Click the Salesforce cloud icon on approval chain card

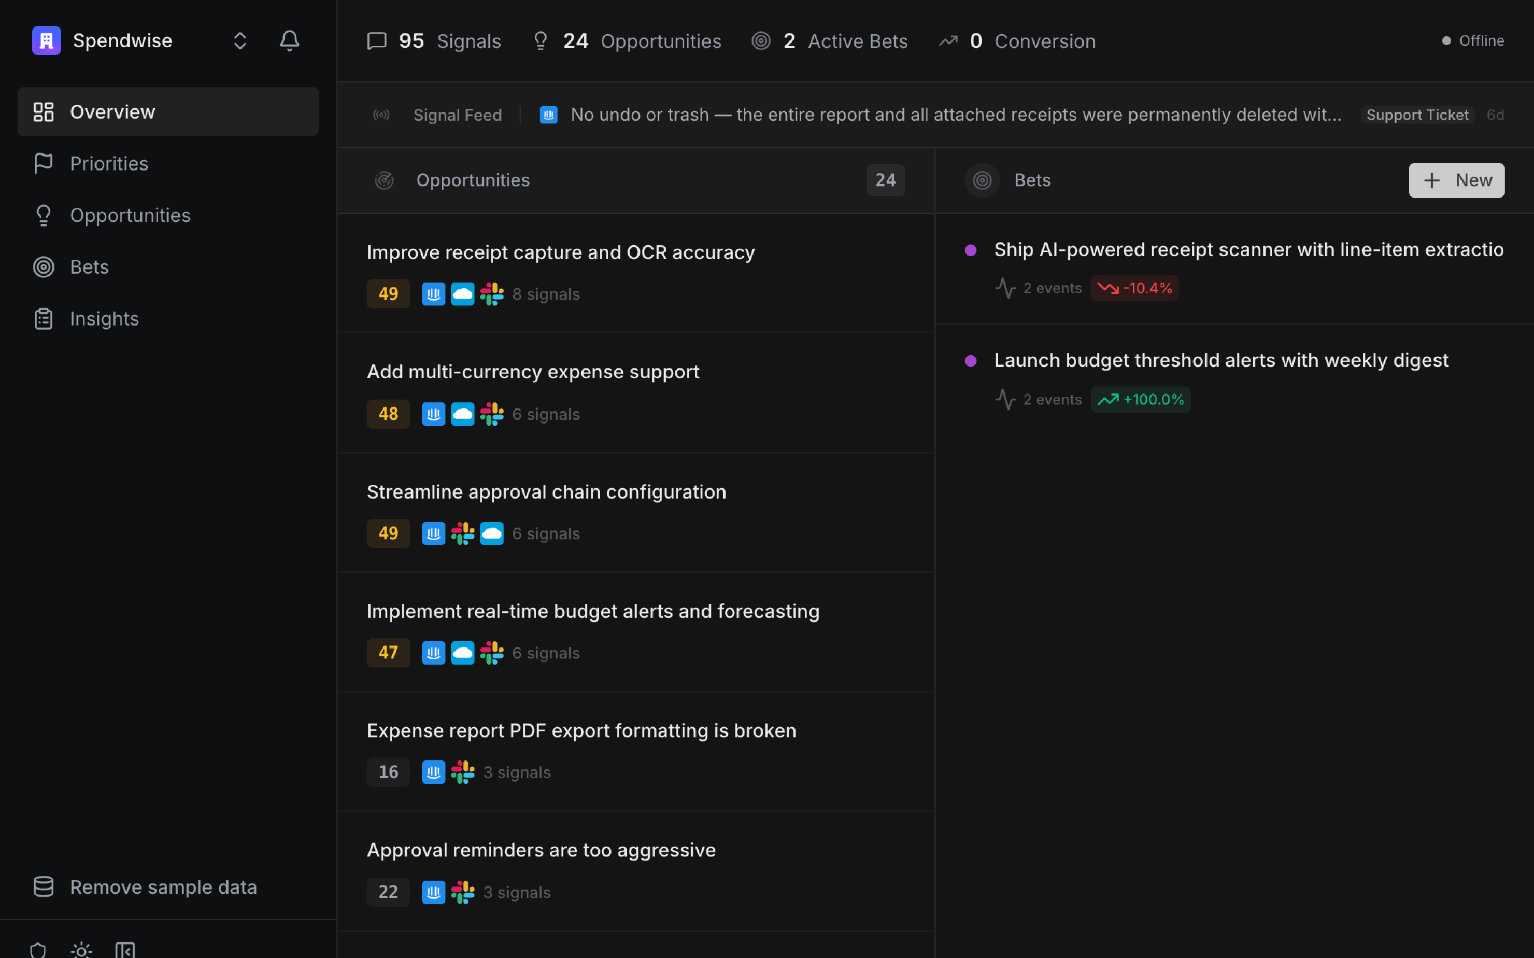492,533
